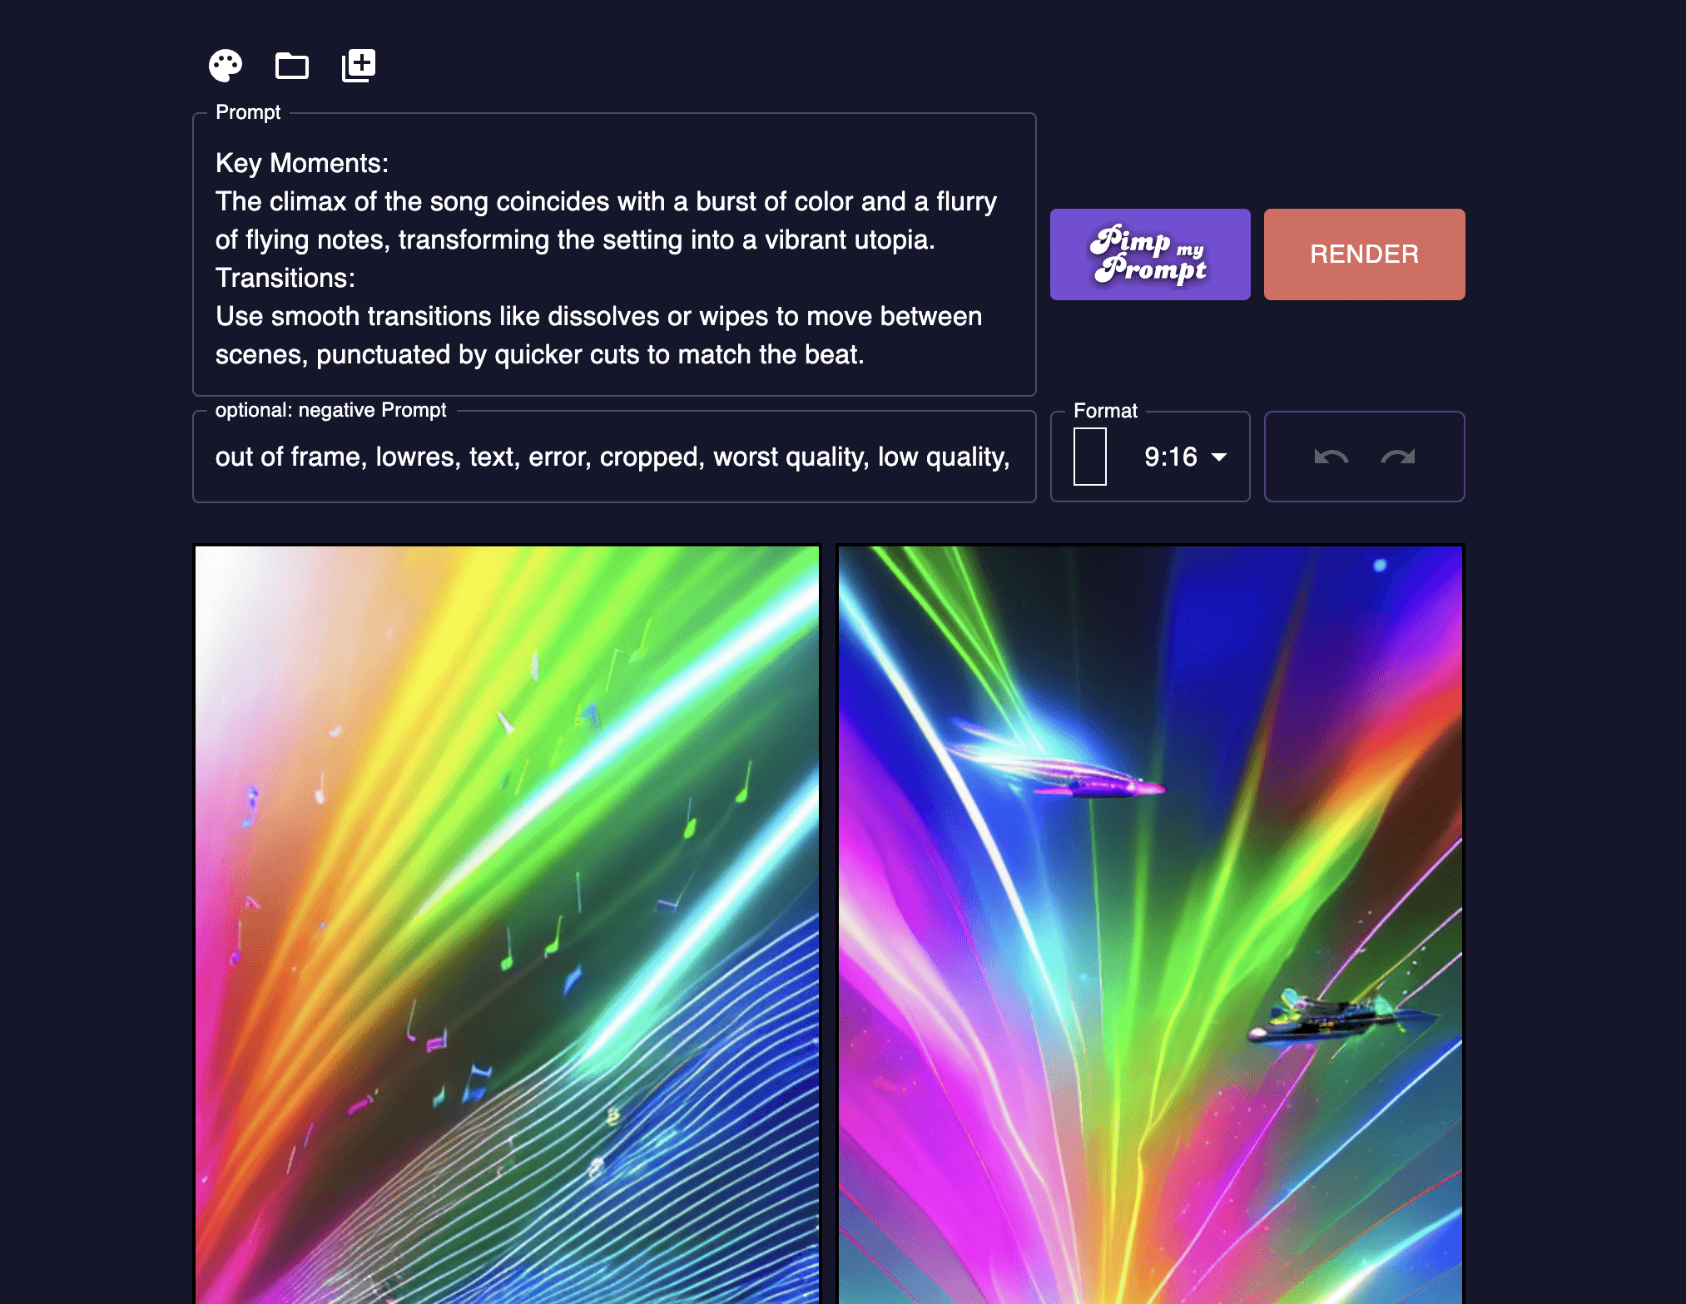Open the color palette style icon
The height and width of the screenshot is (1304, 1686).
pos(226,66)
